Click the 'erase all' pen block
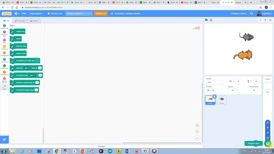The image size is (274, 154). click(18, 31)
